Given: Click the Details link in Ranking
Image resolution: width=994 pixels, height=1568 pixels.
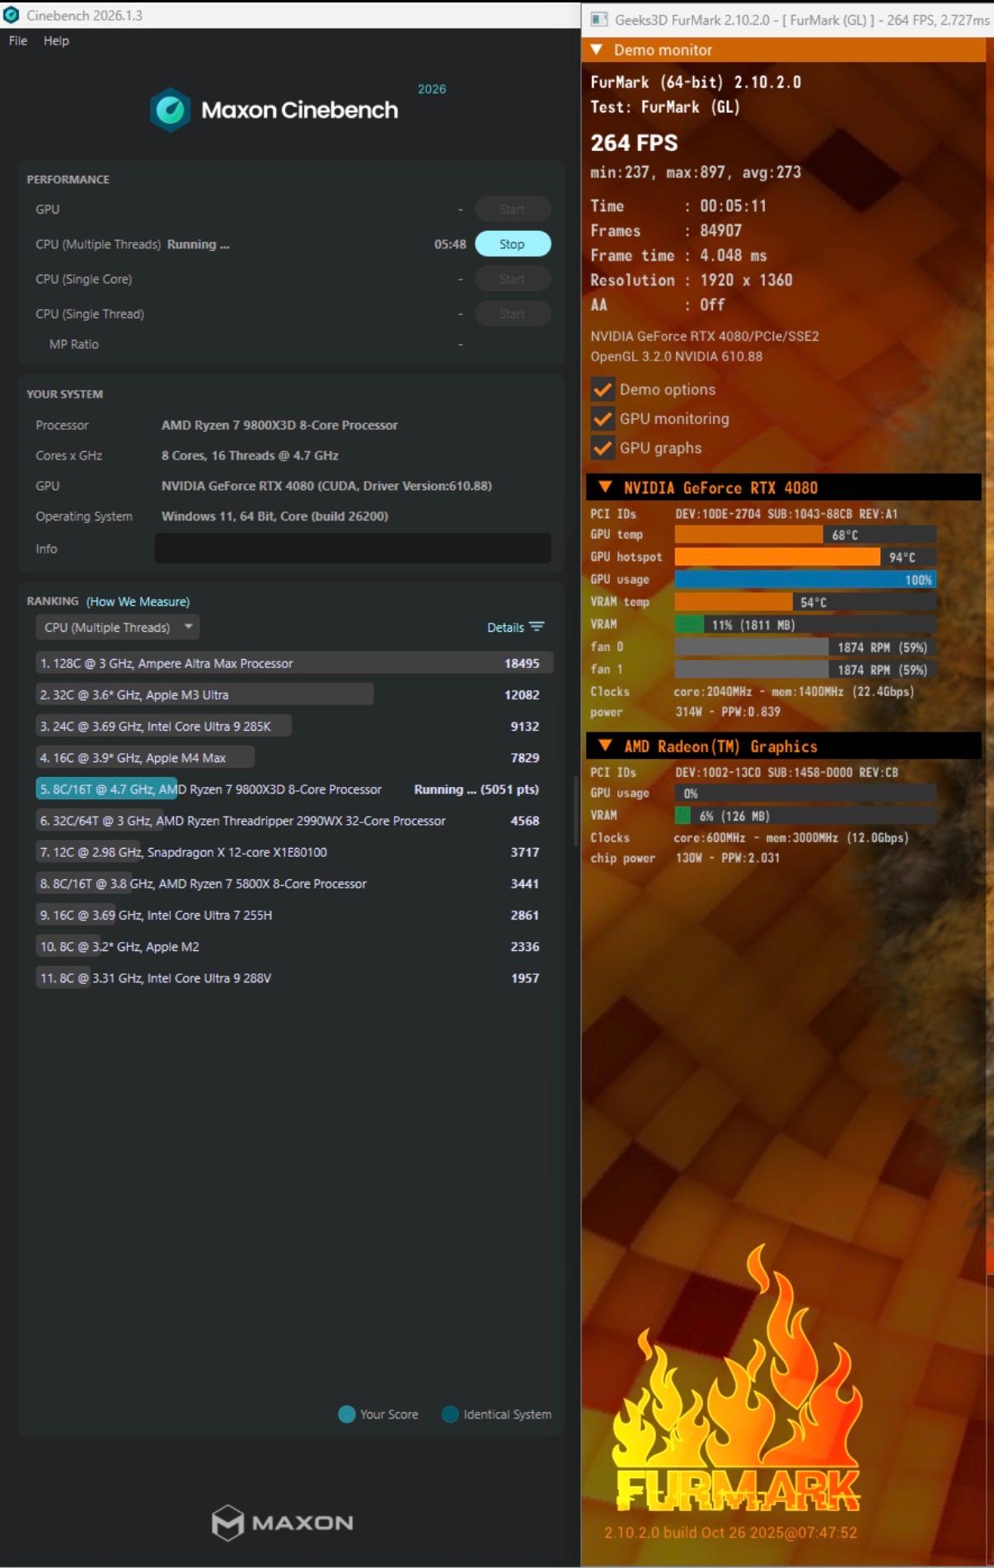Looking at the screenshot, I should point(505,627).
